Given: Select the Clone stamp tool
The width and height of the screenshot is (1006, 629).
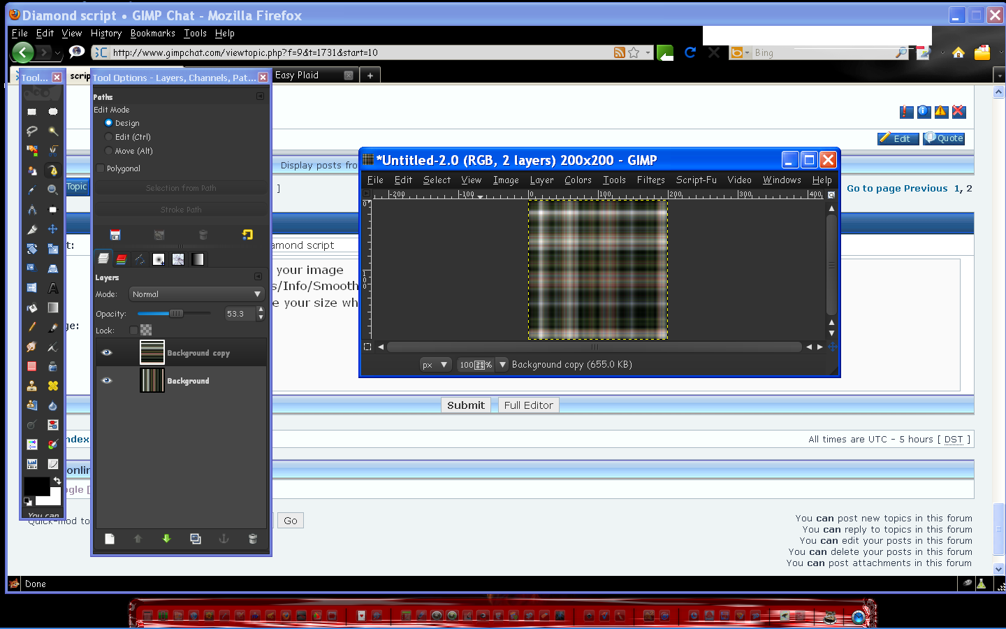Looking at the screenshot, I should [x=31, y=385].
